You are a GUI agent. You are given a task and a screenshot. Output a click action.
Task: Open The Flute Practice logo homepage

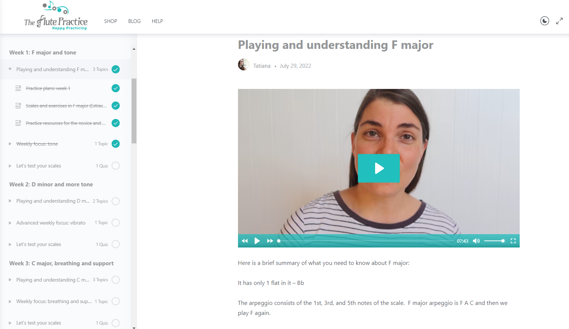coord(56,17)
